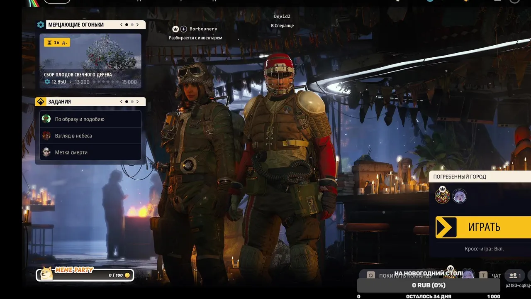Open the Погребенный город map header
Viewport: 531px width, 299px height.
click(480, 176)
